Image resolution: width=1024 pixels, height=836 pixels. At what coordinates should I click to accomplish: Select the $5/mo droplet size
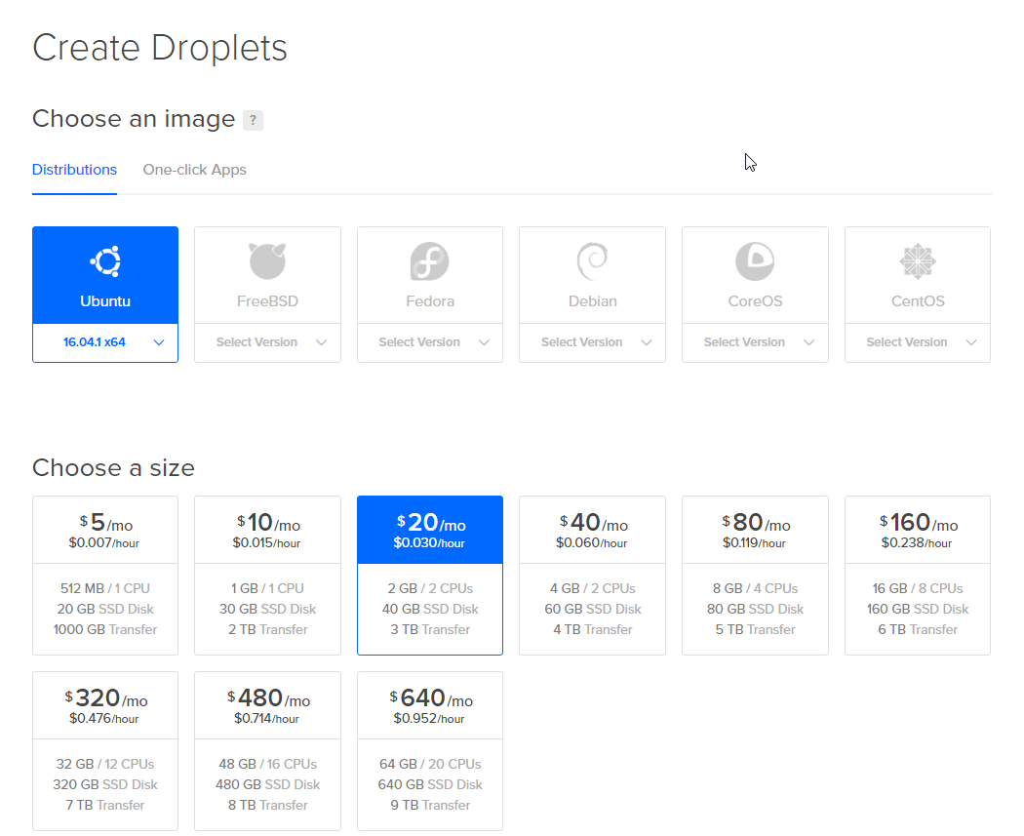click(105, 576)
